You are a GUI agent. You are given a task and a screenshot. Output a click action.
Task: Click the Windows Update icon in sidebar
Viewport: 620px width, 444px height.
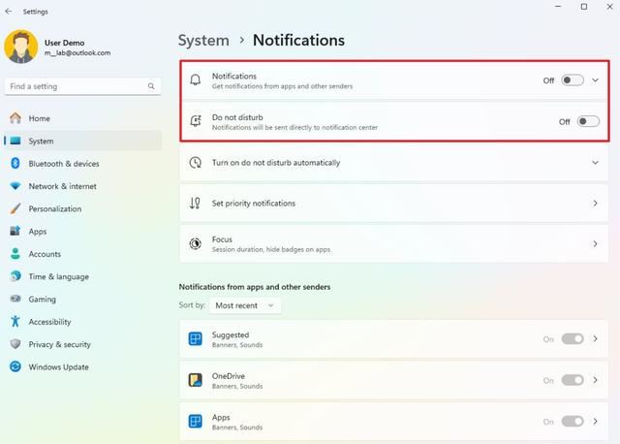pos(15,367)
